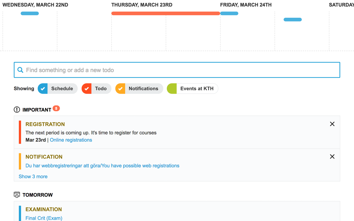Dismiss the Notification card
Screen dimensions: 354x221
click(x=332, y=157)
